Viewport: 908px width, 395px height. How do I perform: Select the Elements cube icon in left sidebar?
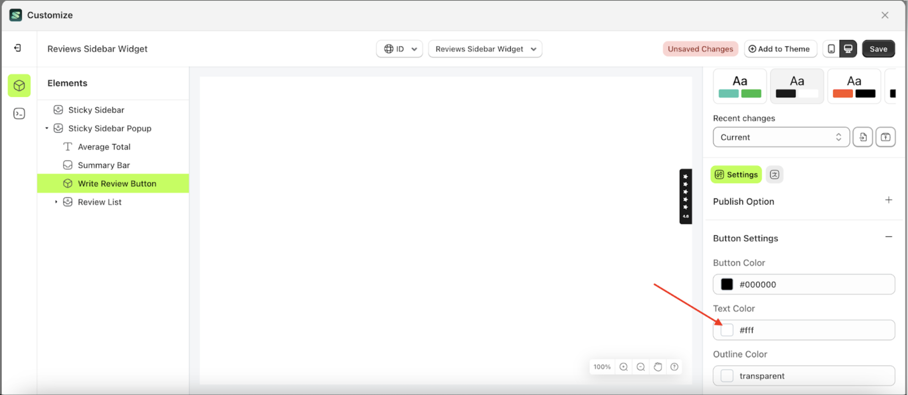click(19, 85)
